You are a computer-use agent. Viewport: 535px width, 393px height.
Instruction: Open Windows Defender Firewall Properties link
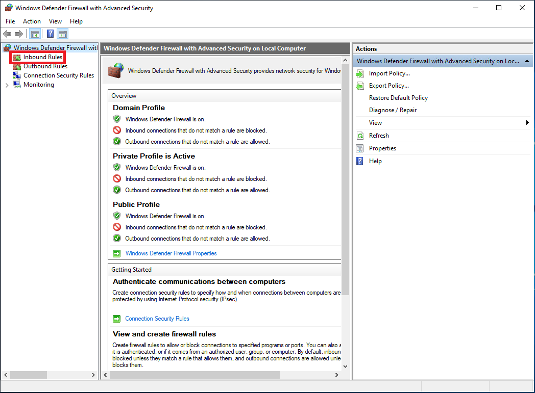[x=171, y=253]
